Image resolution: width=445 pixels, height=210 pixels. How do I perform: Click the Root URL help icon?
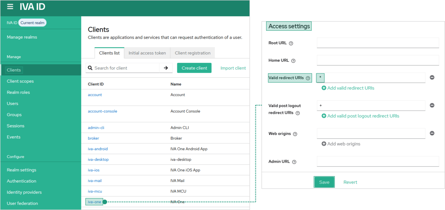tap(291, 43)
